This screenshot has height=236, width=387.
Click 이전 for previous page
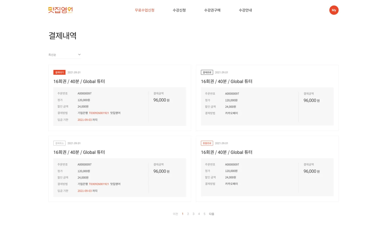[x=175, y=214]
